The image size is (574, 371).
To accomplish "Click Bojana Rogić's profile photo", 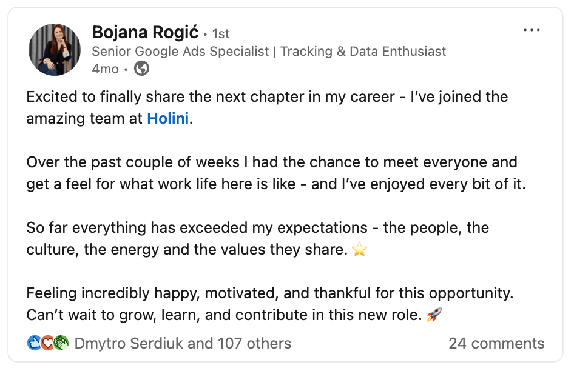I will (55, 50).
